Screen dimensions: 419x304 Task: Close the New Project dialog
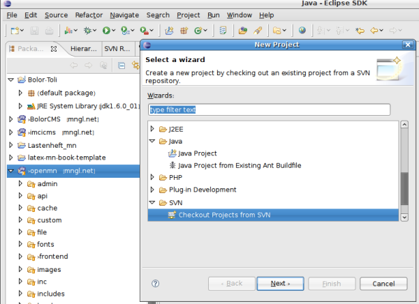(x=408, y=45)
